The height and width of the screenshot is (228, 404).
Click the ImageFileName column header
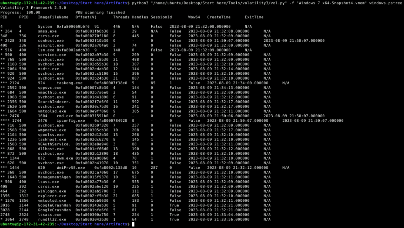pyautogui.click(x=53, y=17)
